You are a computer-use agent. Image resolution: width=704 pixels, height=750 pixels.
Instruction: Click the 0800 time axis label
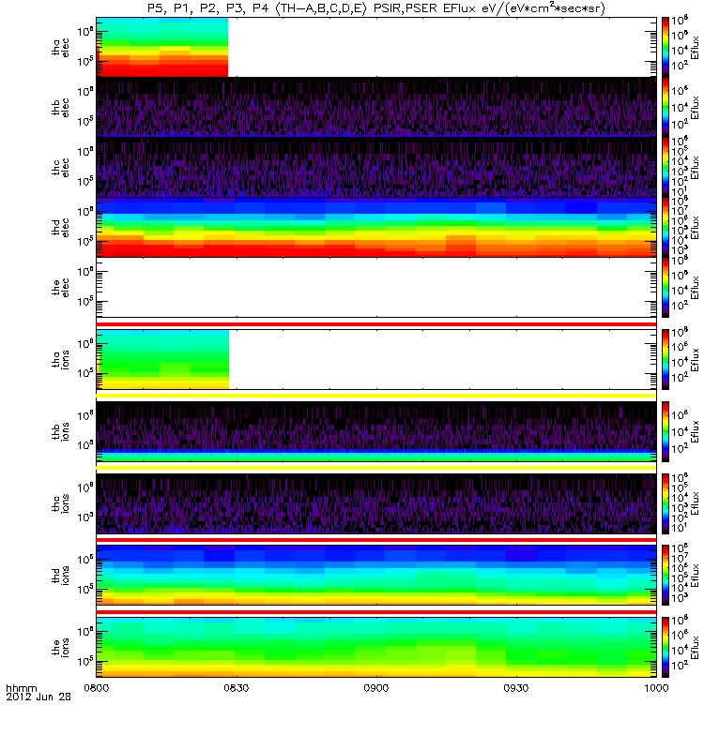tap(97, 688)
